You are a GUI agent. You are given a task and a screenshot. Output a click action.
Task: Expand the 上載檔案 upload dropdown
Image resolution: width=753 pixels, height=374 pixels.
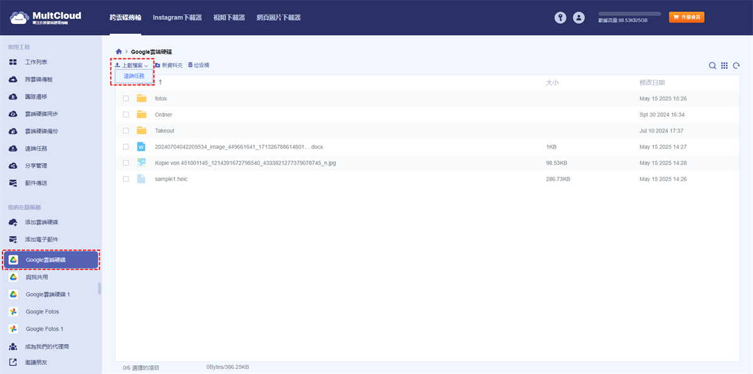coord(131,65)
